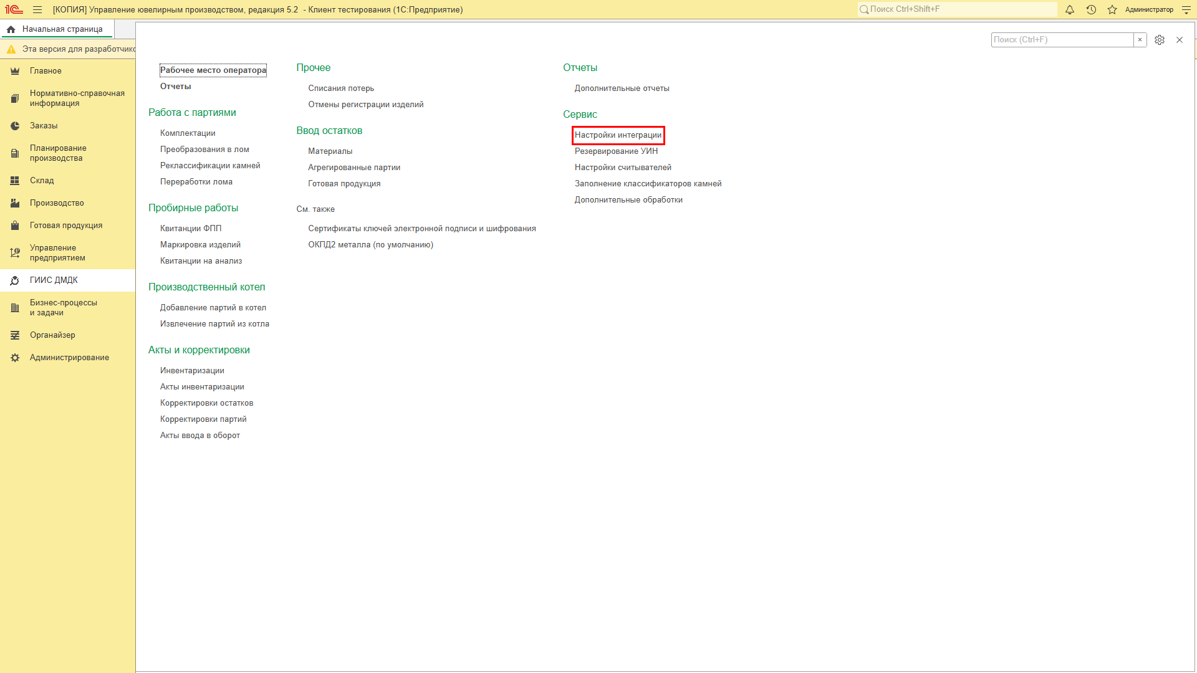This screenshot has height=673, width=1197.
Task: Click the Нормативно-справочная информация section icon
Action: click(x=15, y=98)
